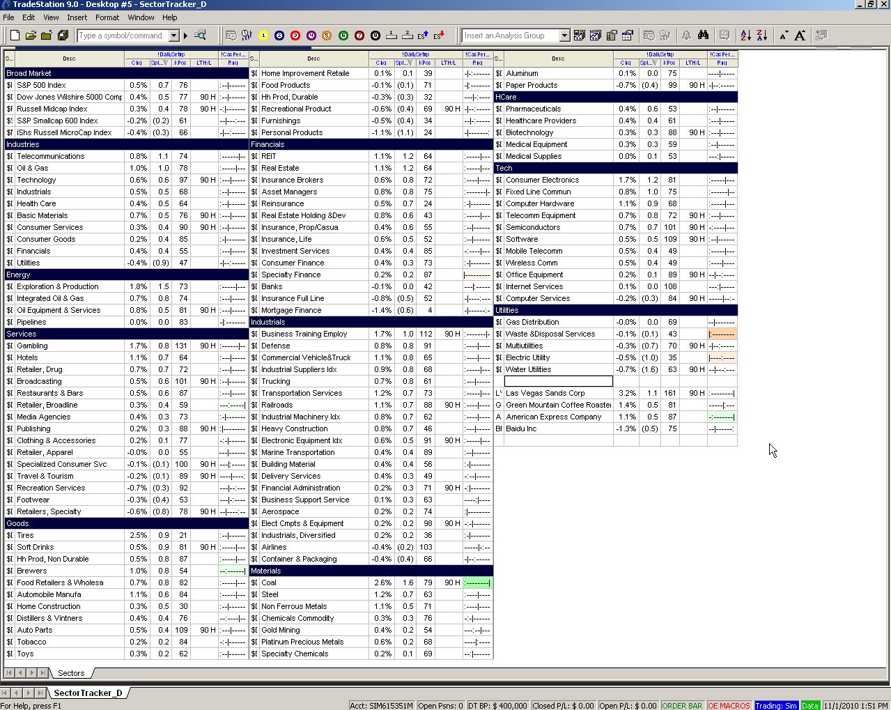Viewport: 891px width, 710px height.
Task: Open the File menu
Action: tap(8, 17)
